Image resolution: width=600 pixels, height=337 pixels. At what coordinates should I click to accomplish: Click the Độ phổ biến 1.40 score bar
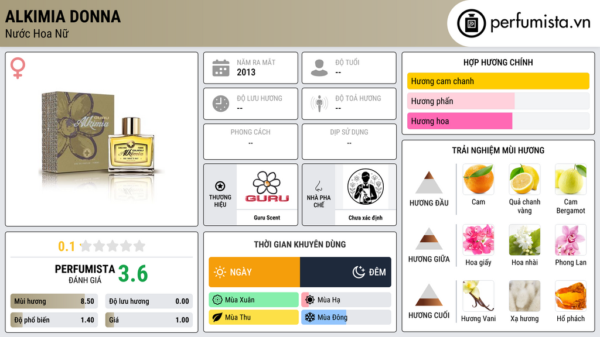click(x=54, y=320)
